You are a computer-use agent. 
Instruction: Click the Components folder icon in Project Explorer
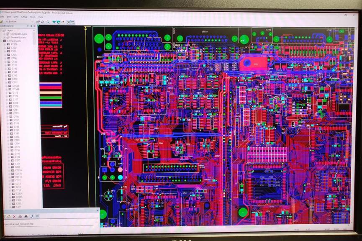coord(5,41)
